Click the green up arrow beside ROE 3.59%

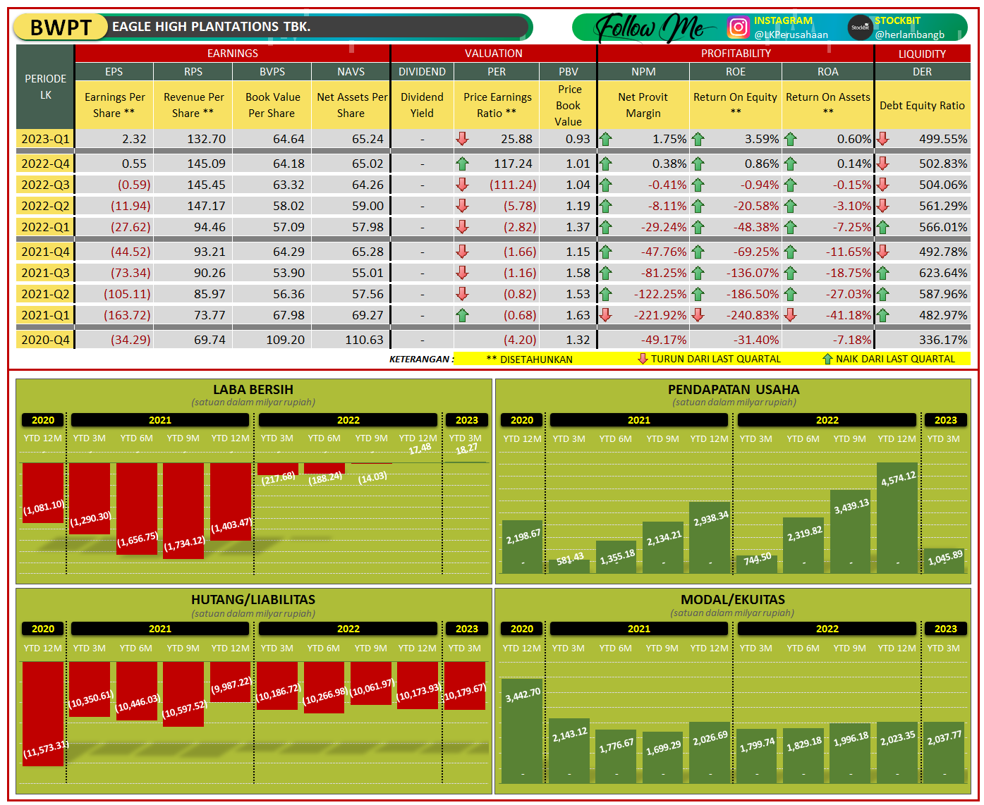click(x=698, y=139)
